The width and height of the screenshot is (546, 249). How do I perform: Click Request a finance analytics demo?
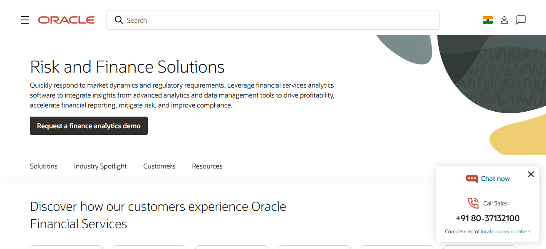(x=89, y=126)
